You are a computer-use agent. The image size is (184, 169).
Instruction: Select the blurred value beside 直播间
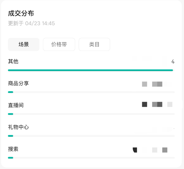[x=157, y=104]
